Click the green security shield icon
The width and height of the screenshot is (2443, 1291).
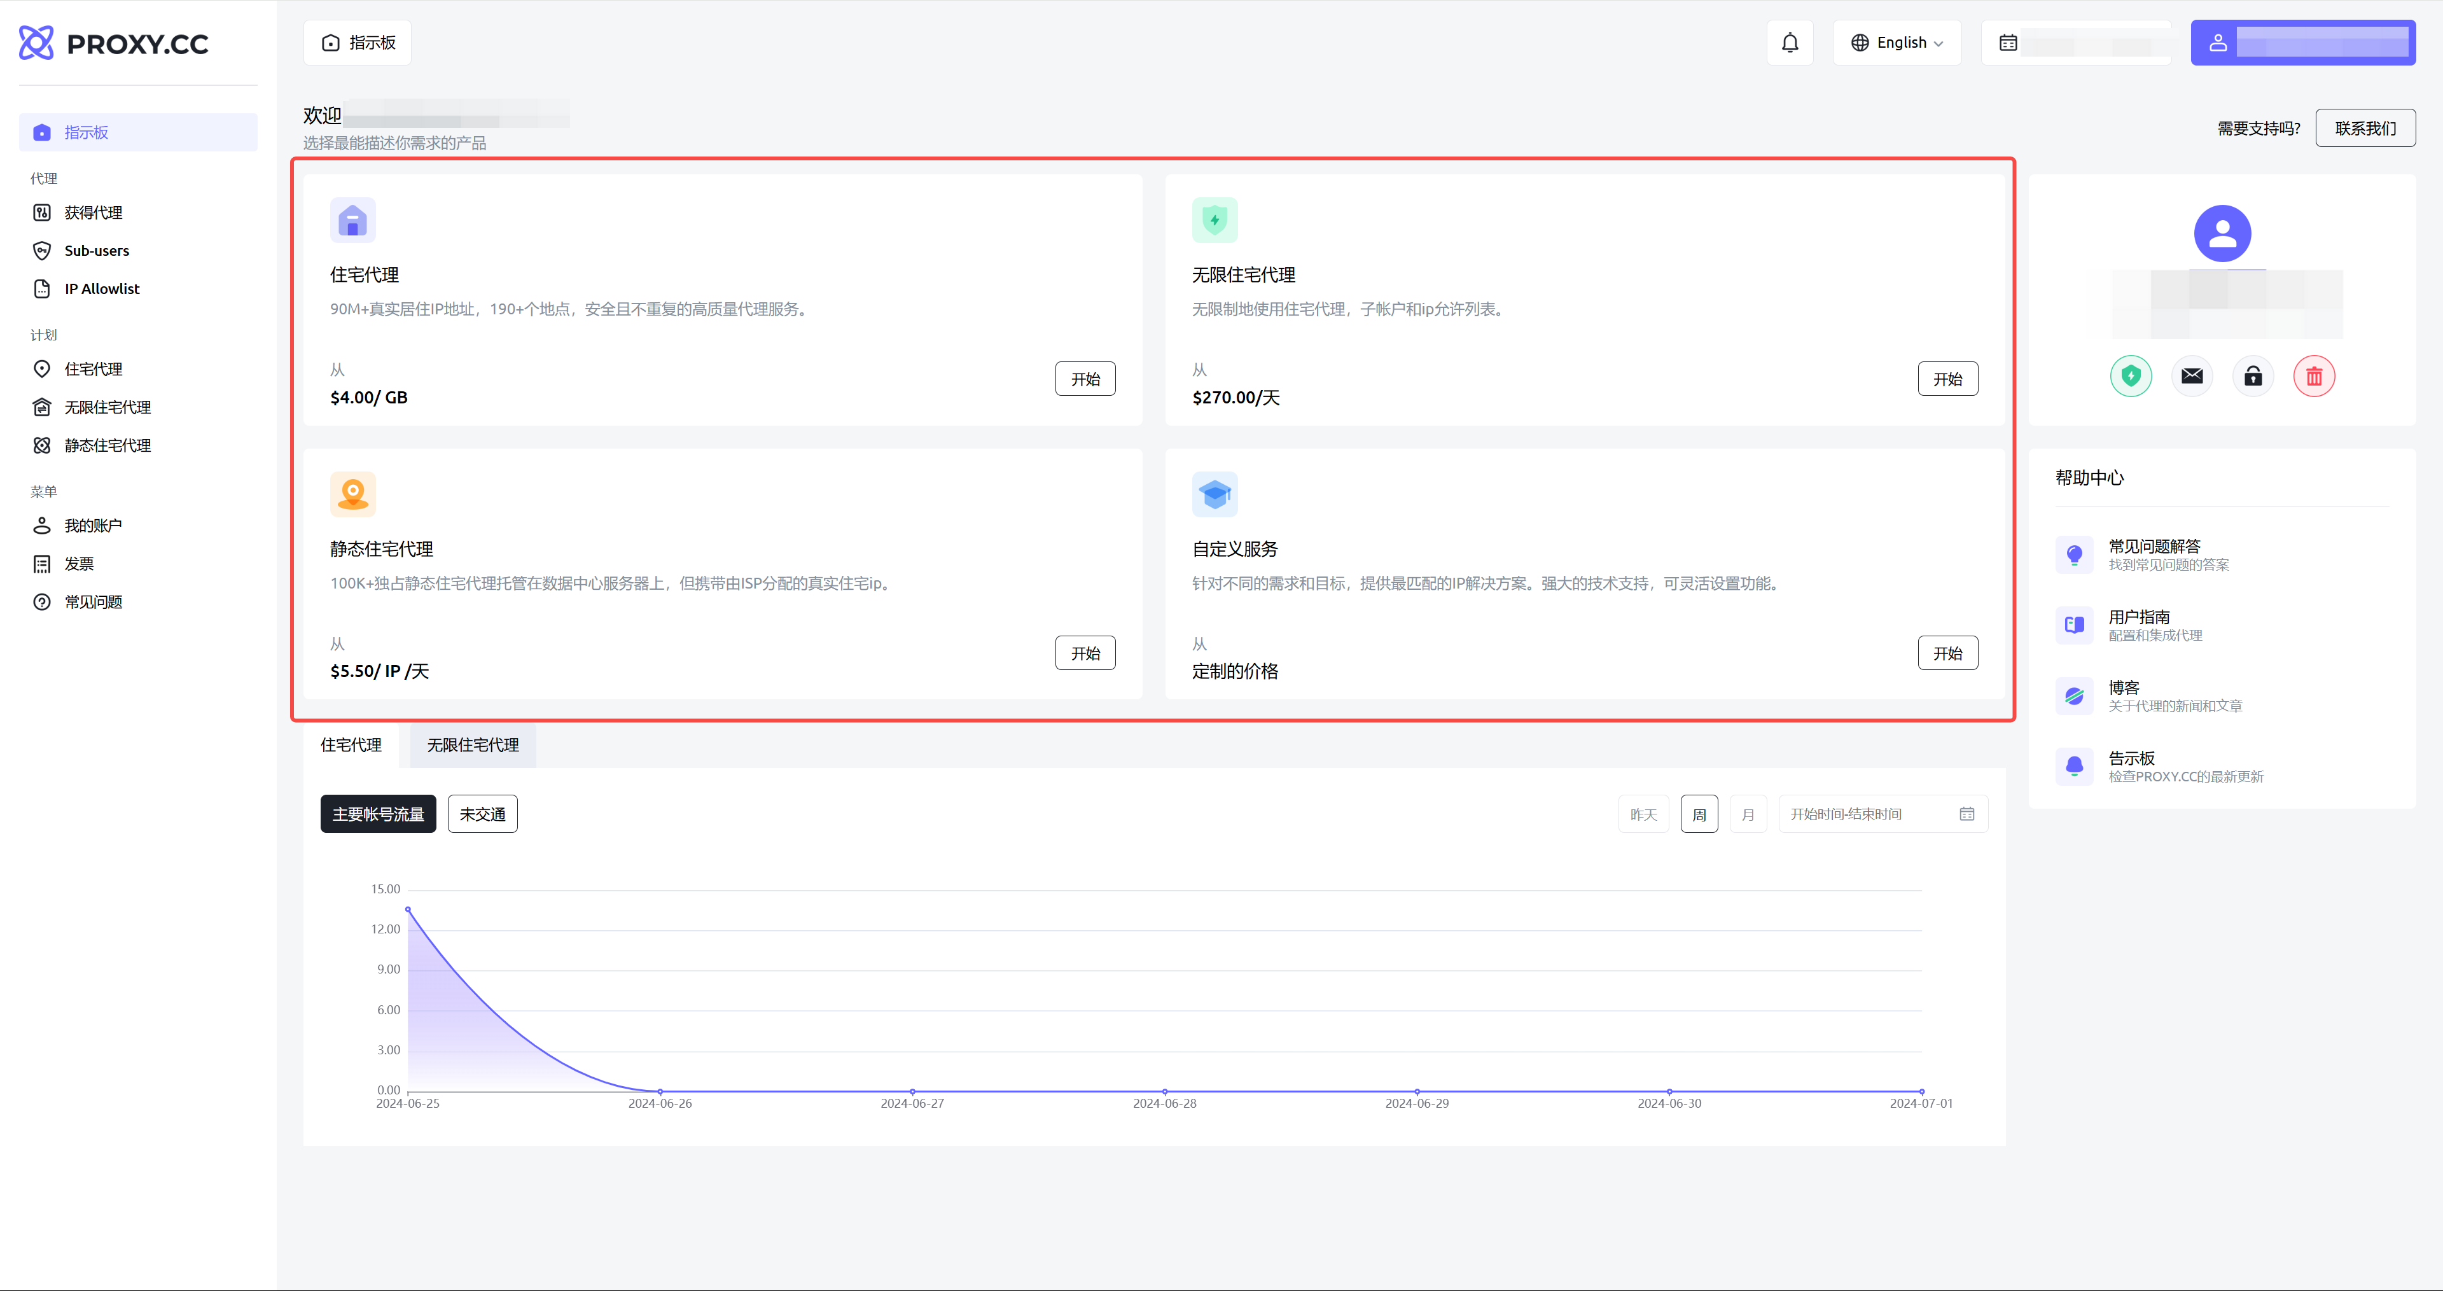pos(2131,377)
